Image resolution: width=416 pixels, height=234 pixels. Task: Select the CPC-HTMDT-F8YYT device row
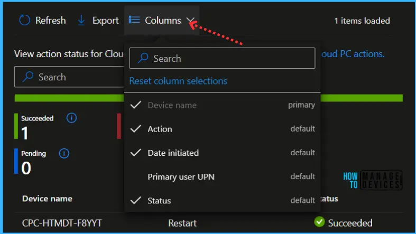209,223
